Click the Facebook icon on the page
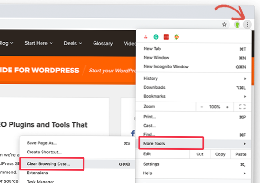This screenshot has width=260, height=183. coord(133,133)
